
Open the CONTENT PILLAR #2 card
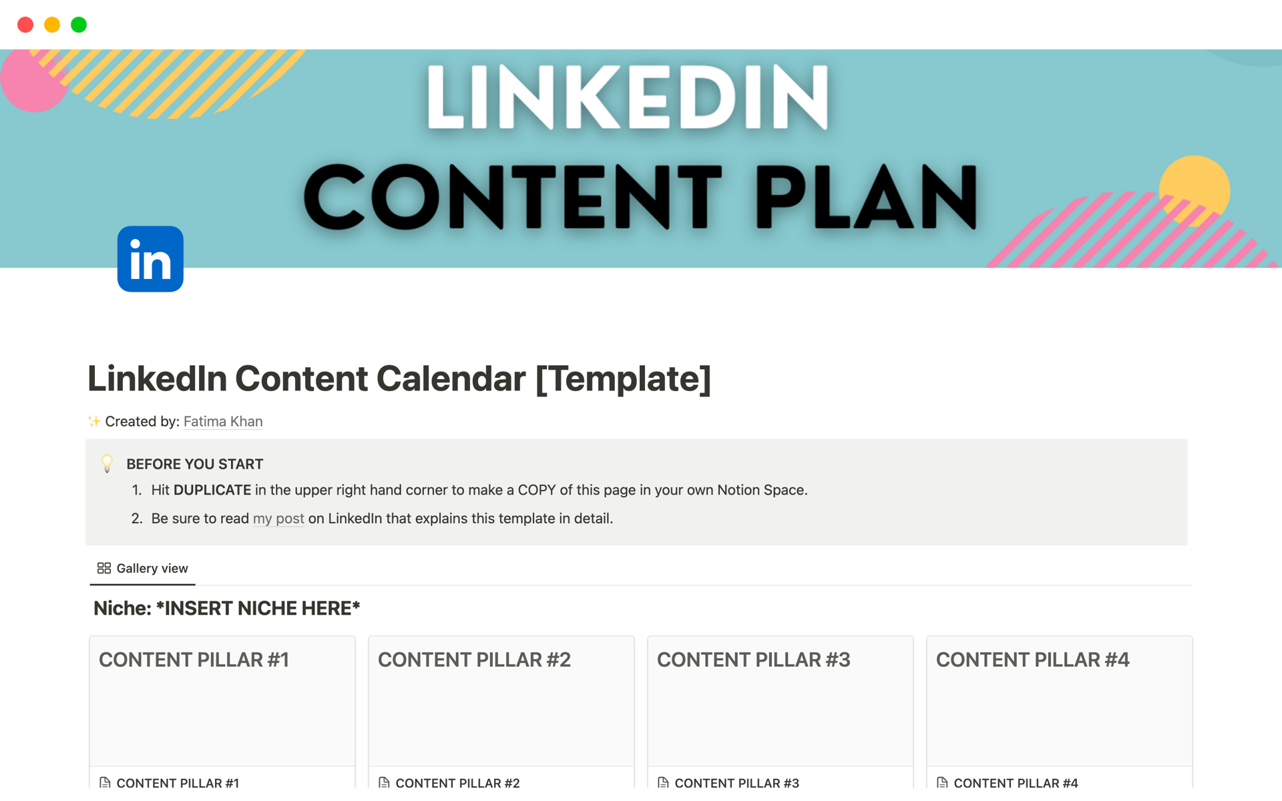click(501, 701)
